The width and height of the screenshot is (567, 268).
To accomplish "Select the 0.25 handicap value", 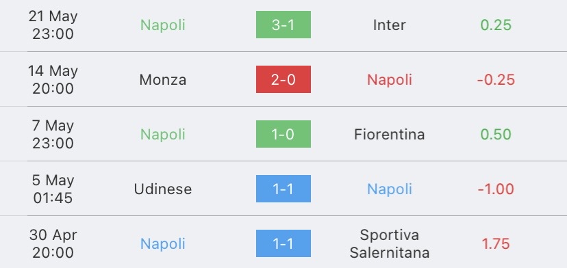I will pyautogui.click(x=496, y=25).
